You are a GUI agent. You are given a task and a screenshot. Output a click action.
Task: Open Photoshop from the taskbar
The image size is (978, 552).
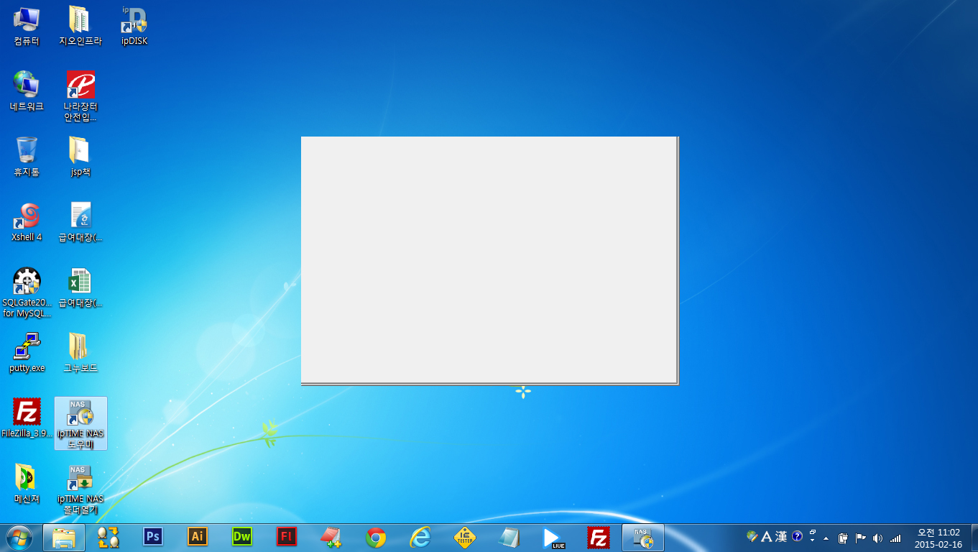click(152, 537)
